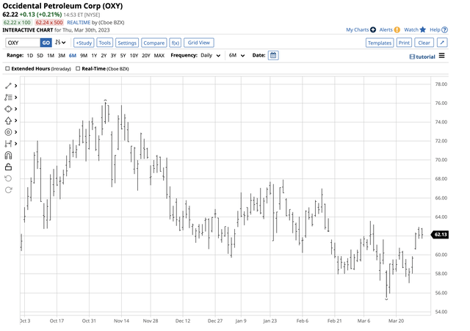
Task: Select the 1D range
Action: point(30,56)
